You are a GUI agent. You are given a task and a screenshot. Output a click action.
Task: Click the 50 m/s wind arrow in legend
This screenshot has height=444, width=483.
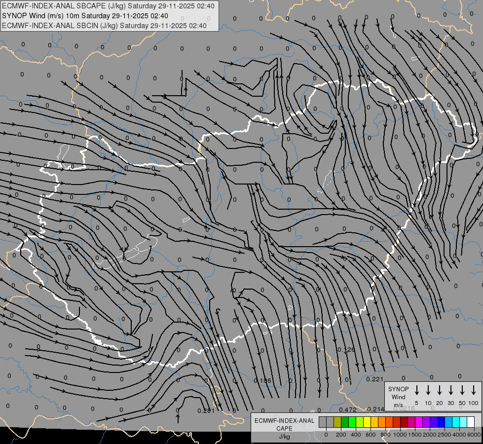(x=462, y=390)
